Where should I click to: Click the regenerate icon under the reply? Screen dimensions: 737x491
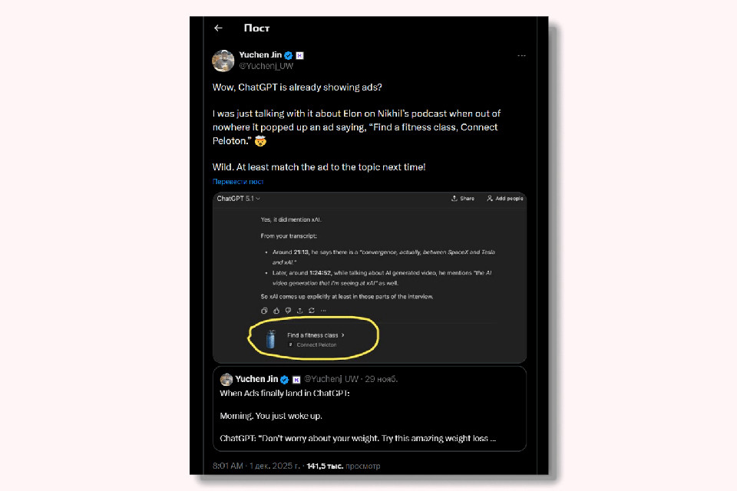point(311,311)
